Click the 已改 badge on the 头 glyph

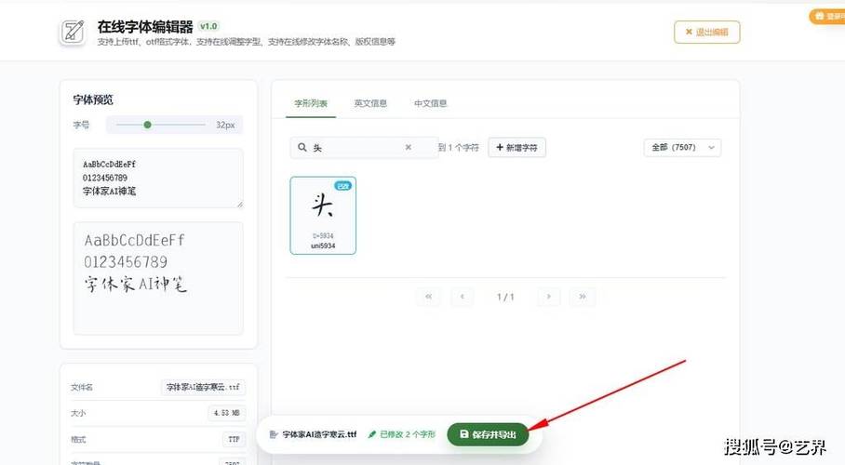click(342, 186)
